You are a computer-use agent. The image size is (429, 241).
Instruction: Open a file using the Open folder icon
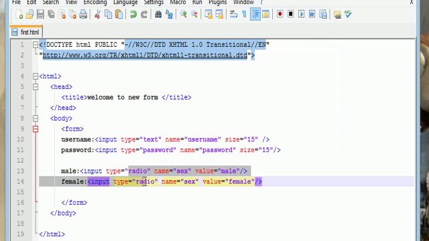[x=29, y=14]
